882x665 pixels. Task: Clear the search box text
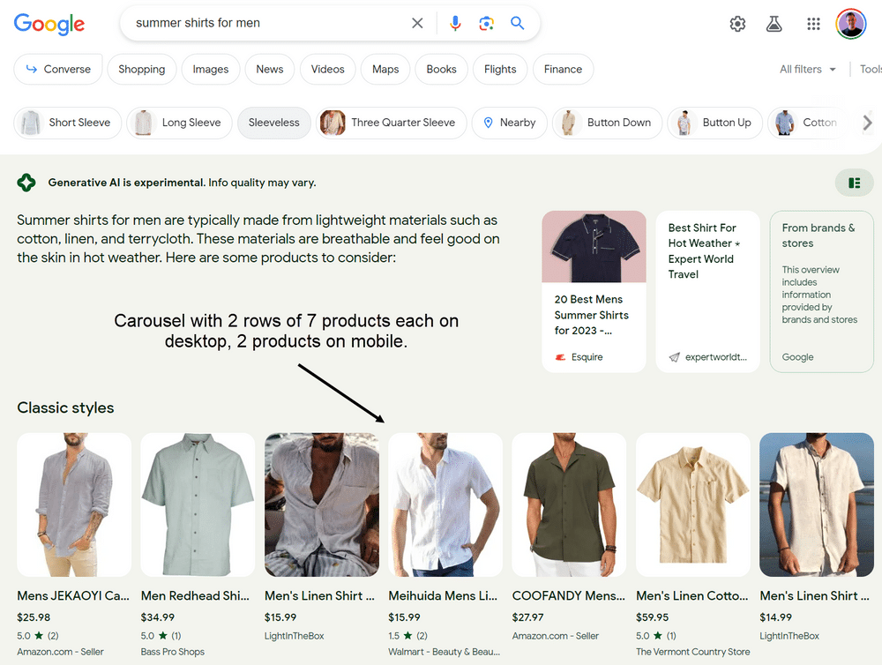click(x=417, y=24)
